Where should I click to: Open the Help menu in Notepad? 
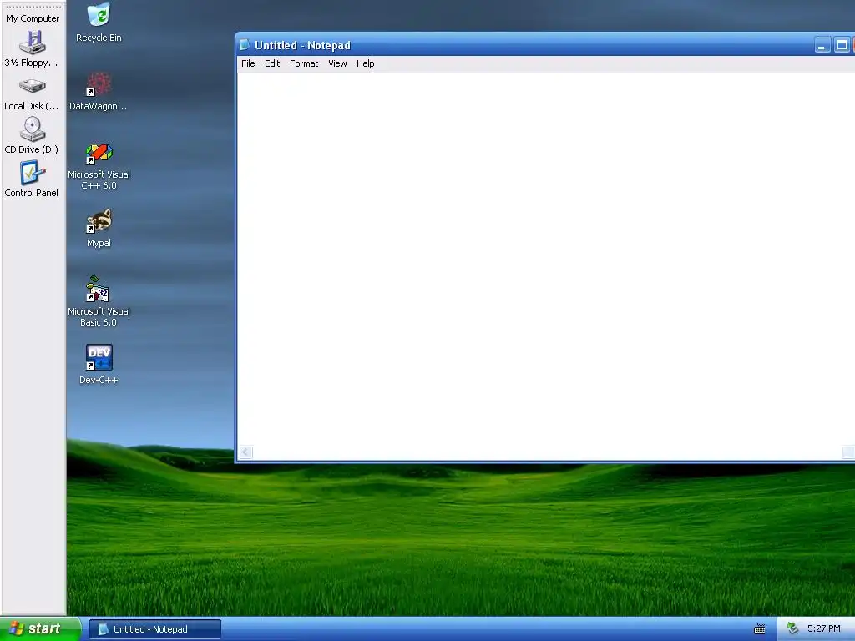[366, 63]
